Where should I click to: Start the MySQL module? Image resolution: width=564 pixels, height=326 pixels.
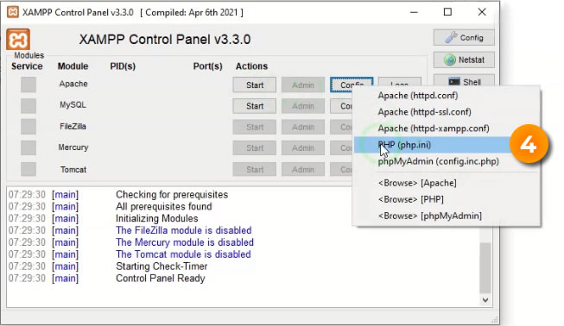tap(255, 106)
